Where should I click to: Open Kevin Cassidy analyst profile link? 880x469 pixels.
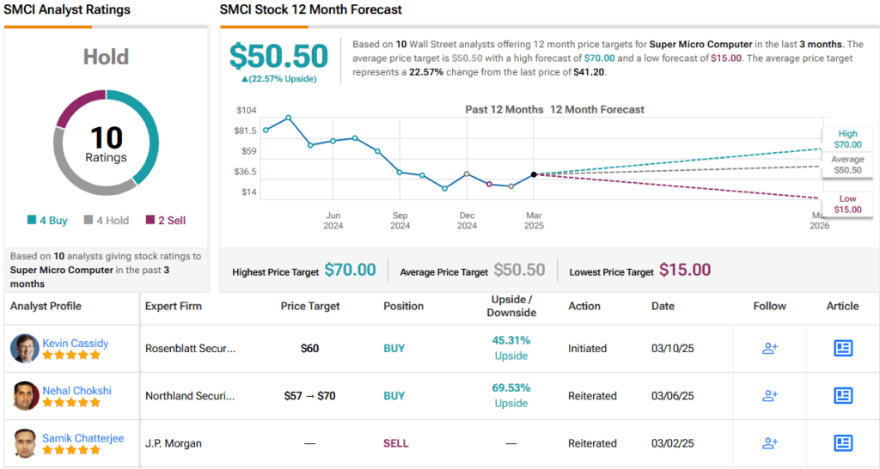click(76, 343)
